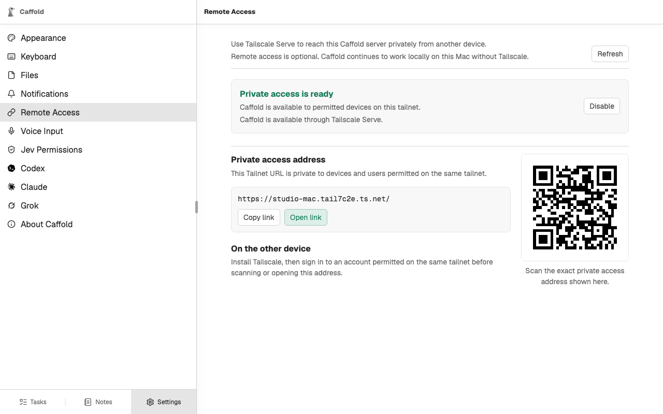Click the Claude starburst icon
The width and height of the screenshot is (663, 414).
point(11,187)
